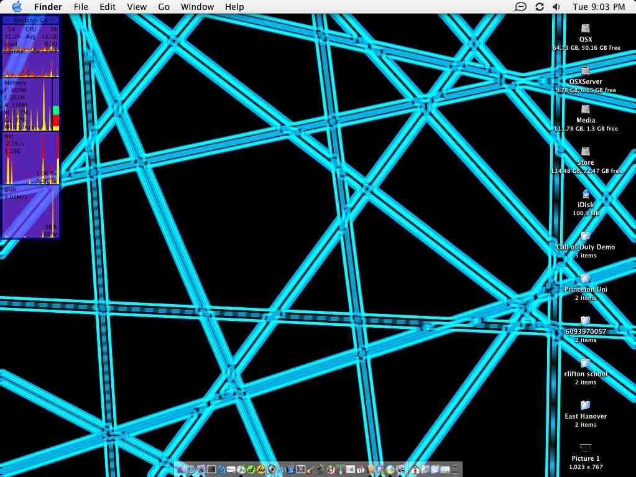Select the East Hanover folder
This screenshot has width=636, height=477.
pos(585,405)
